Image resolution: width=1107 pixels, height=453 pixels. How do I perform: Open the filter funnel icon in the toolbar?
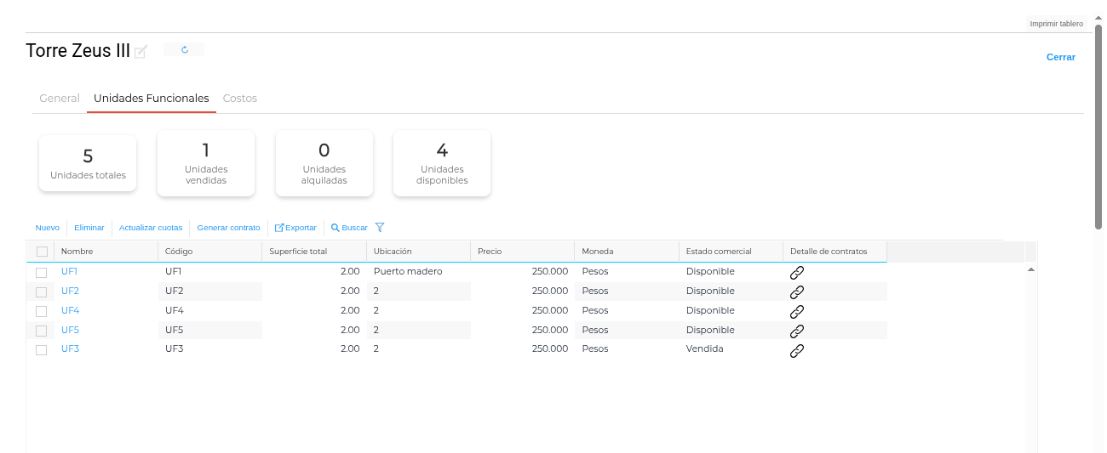pos(380,228)
